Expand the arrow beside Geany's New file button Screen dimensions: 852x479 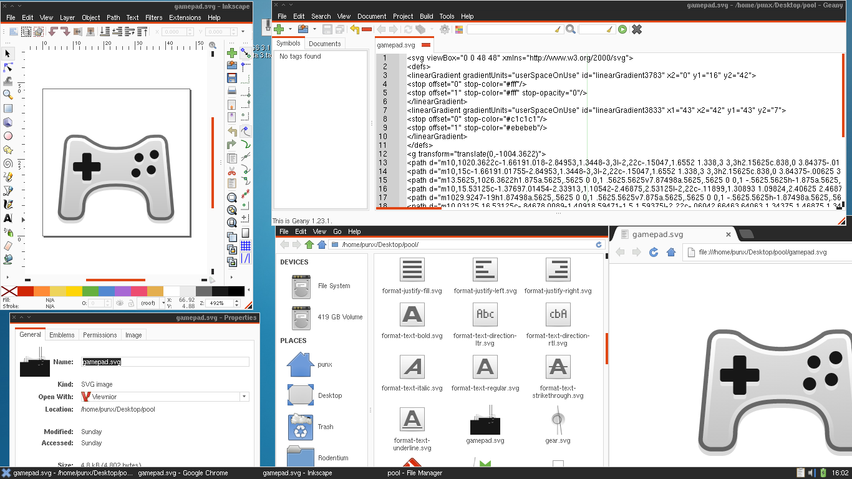click(290, 29)
